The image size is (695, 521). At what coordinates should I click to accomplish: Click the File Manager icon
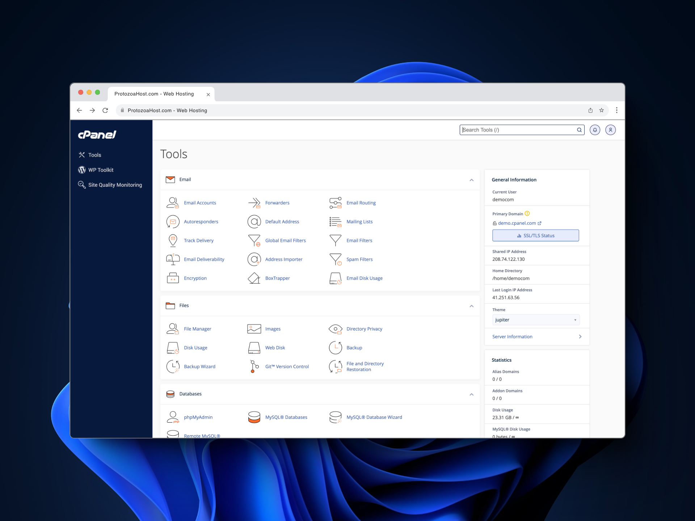tap(173, 329)
